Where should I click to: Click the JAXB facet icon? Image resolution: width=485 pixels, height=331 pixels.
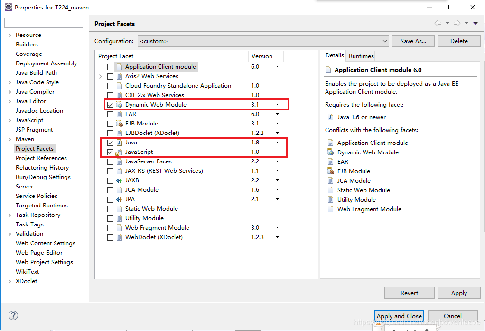[119, 180]
